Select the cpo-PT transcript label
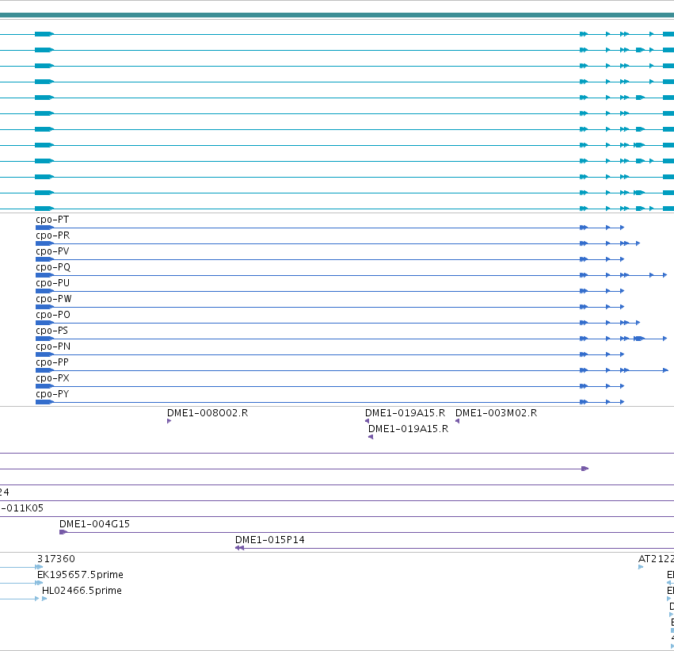The width and height of the screenshot is (674, 651). [x=52, y=220]
